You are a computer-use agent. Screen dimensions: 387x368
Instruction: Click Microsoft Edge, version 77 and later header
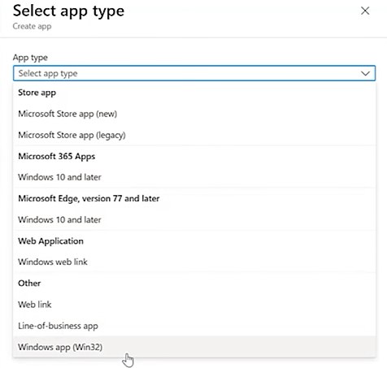point(89,198)
